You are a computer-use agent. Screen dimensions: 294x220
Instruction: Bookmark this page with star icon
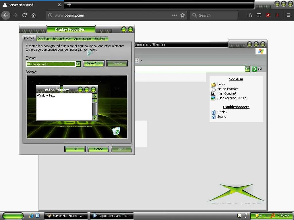point(182,15)
